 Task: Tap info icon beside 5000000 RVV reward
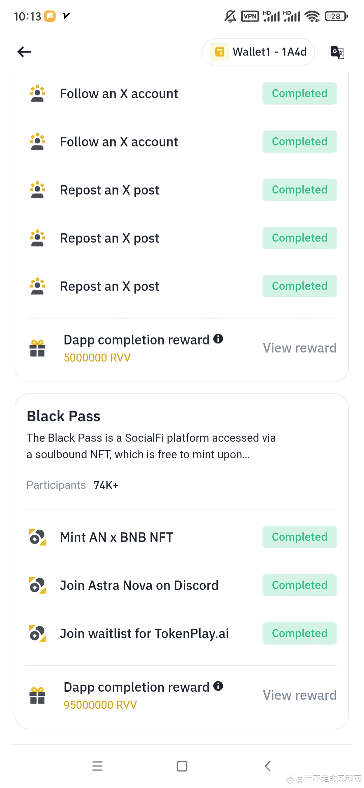pyautogui.click(x=218, y=339)
